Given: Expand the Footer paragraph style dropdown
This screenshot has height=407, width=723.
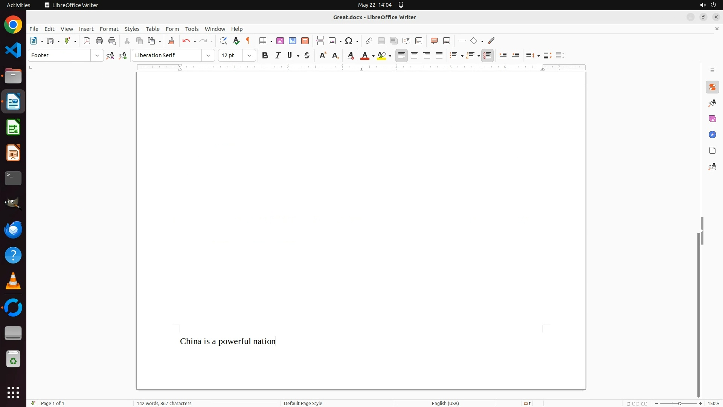Looking at the screenshot, I should point(97,55).
